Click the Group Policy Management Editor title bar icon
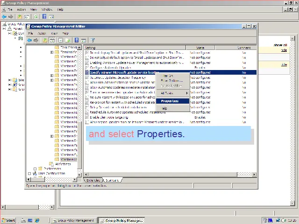 pyautogui.click(x=28, y=26)
